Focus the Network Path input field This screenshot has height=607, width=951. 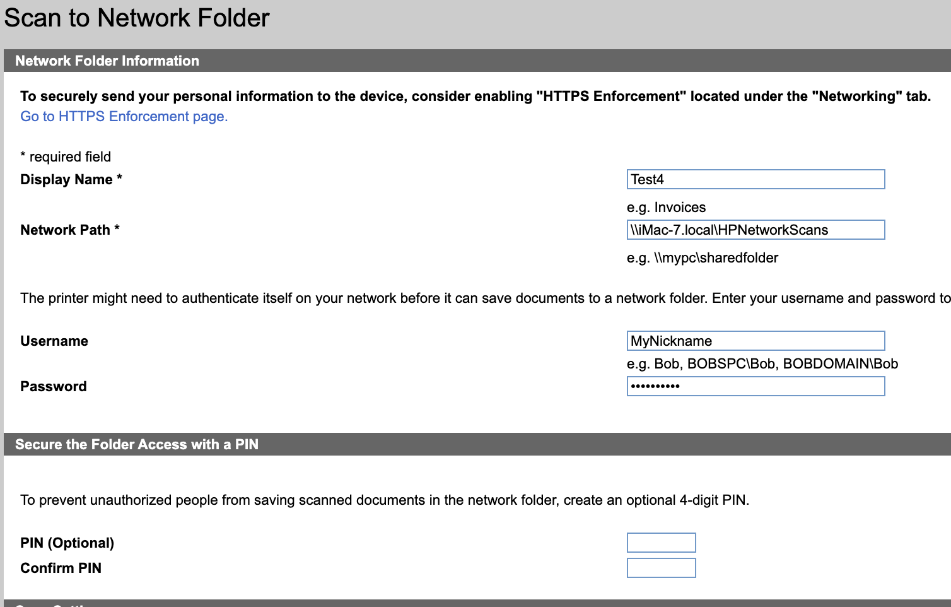click(756, 230)
